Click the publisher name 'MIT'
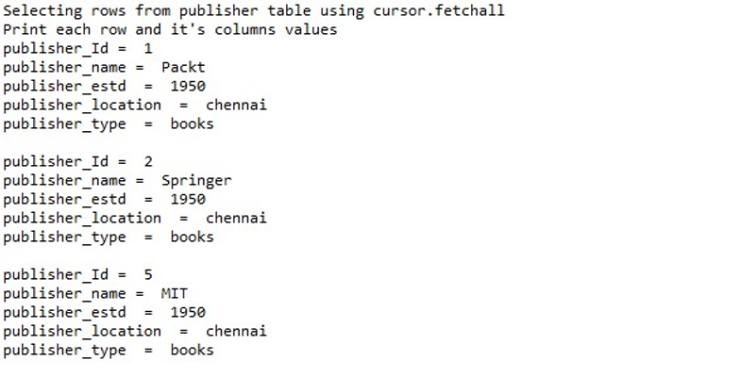 pyautogui.click(x=174, y=293)
